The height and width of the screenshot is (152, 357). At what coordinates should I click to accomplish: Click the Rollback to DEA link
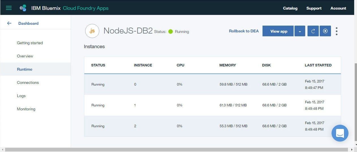[x=244, y=31]
